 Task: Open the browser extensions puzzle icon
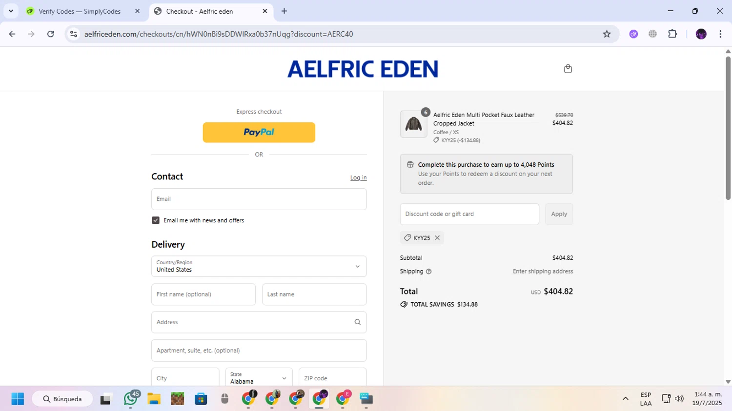point(672,34)
